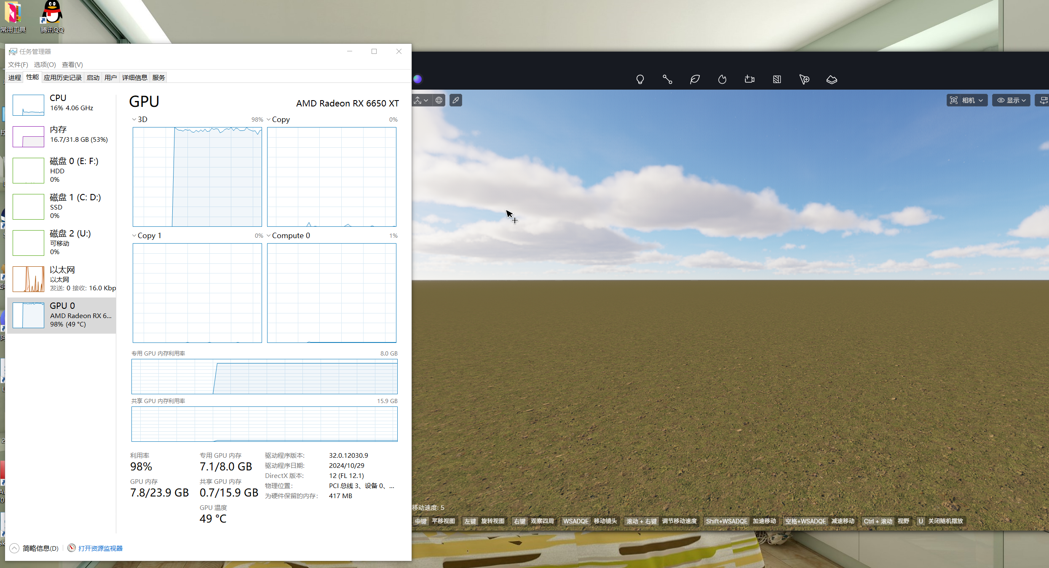Select the path line tool icon
1049x568 pixels.
pos(667,80)
